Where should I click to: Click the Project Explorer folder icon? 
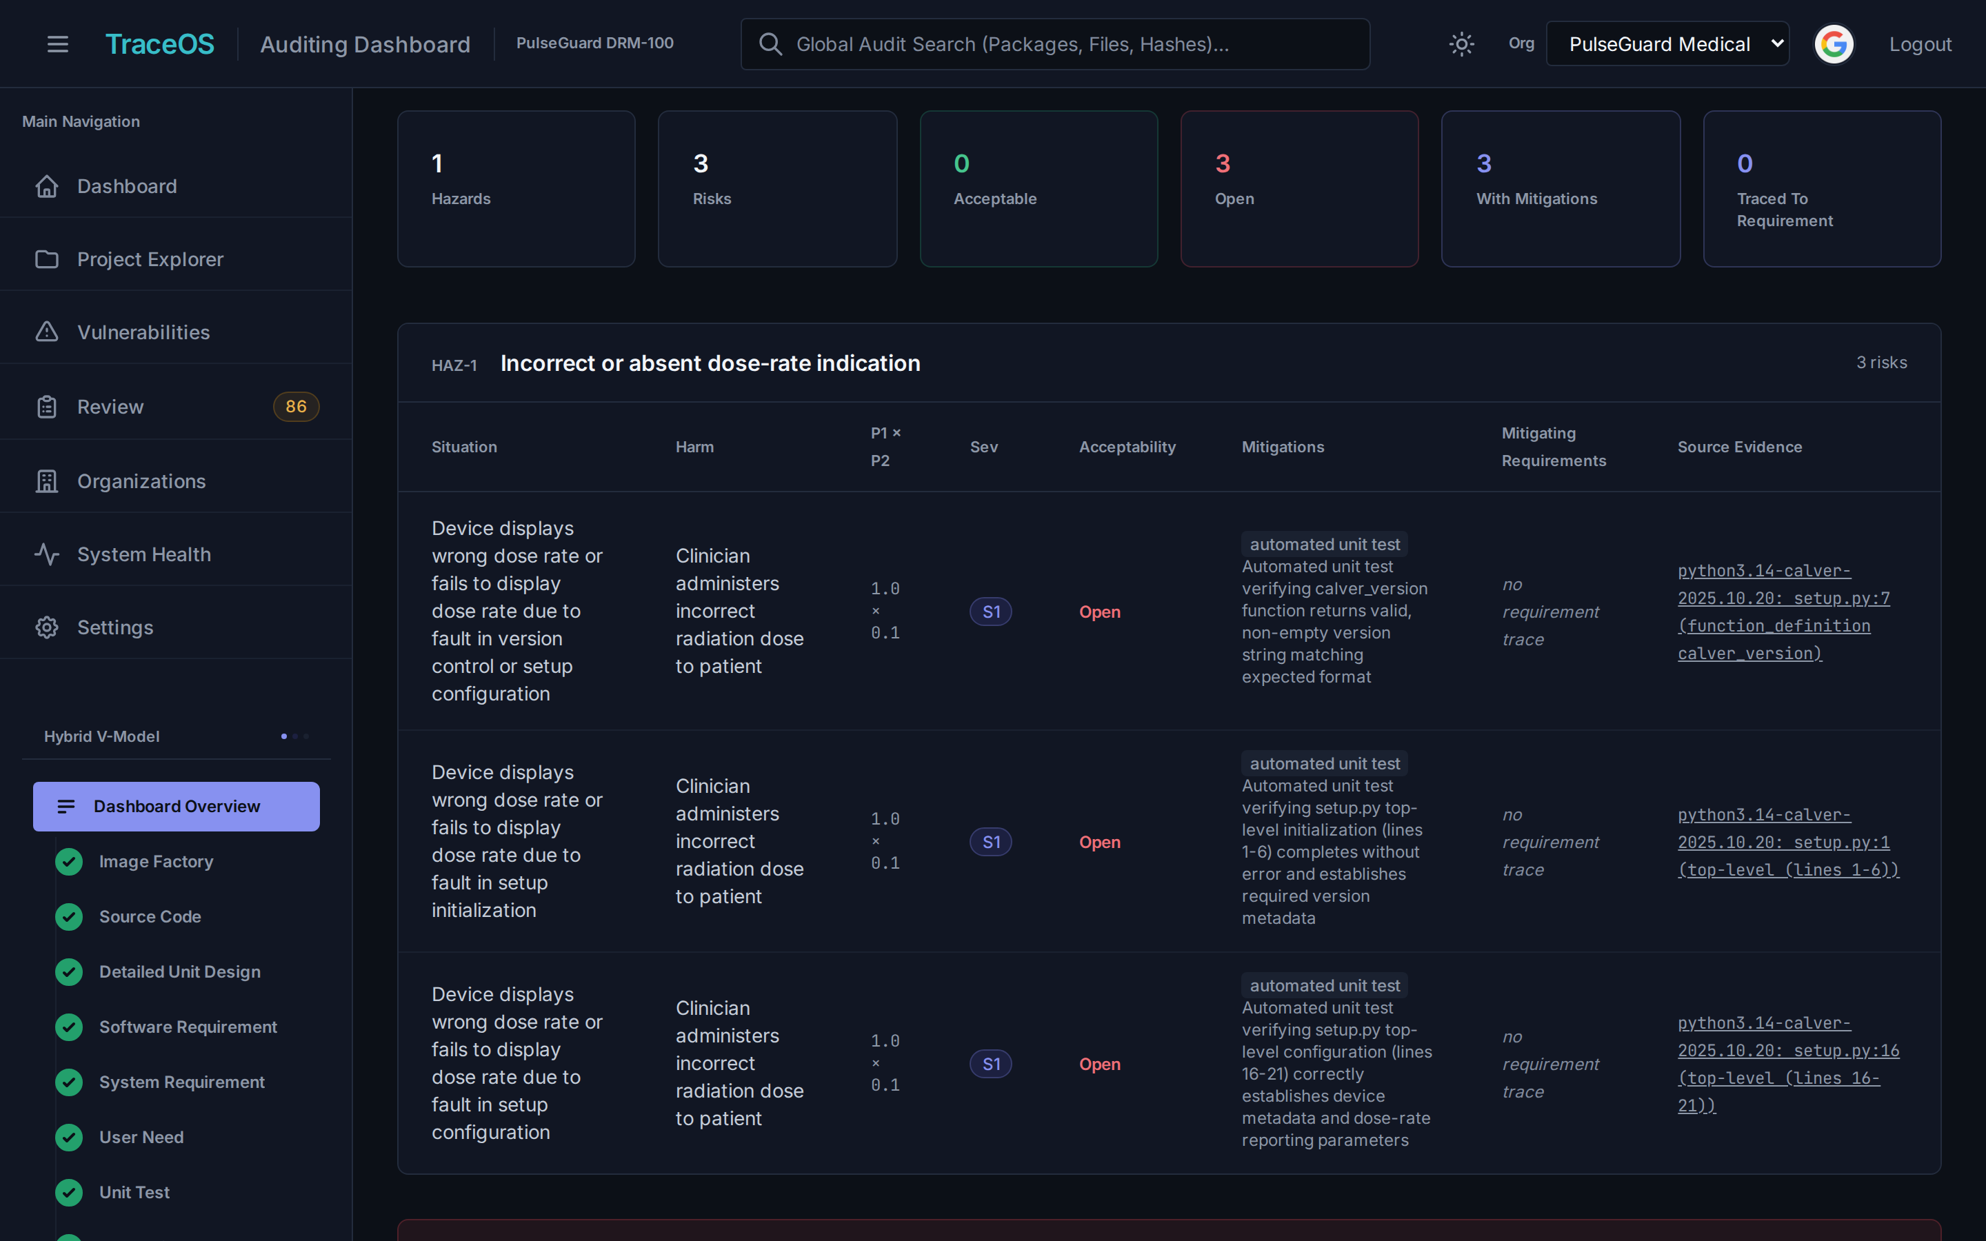(47, 259)
